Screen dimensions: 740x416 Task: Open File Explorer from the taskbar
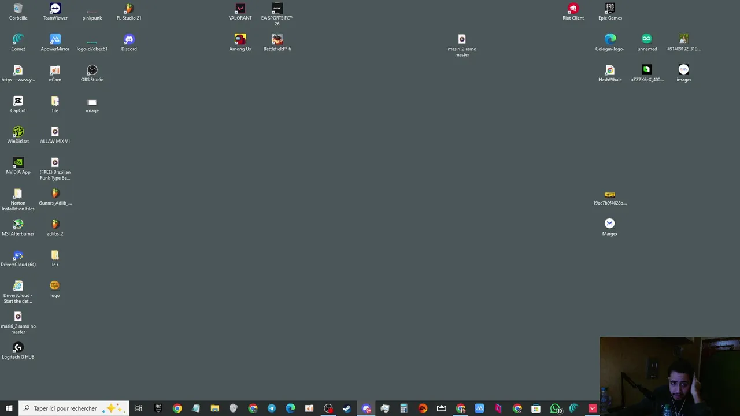point(214,408)
